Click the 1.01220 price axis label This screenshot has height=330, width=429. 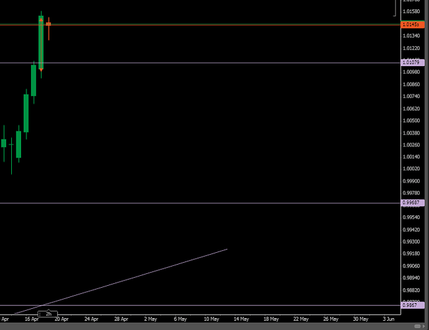[411, 48]
